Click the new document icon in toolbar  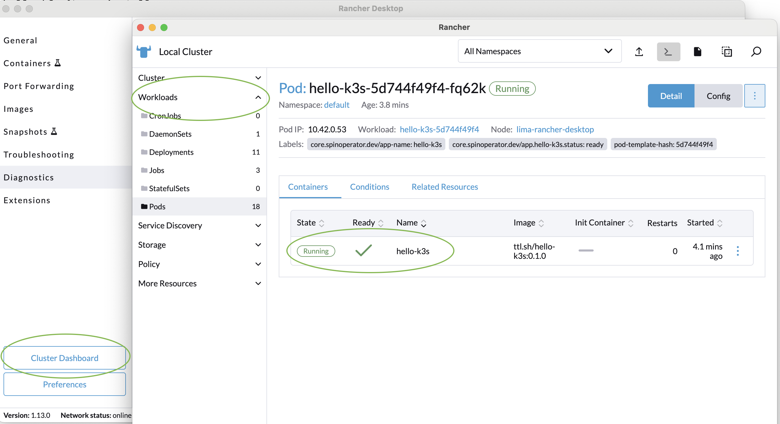point(697,51)
